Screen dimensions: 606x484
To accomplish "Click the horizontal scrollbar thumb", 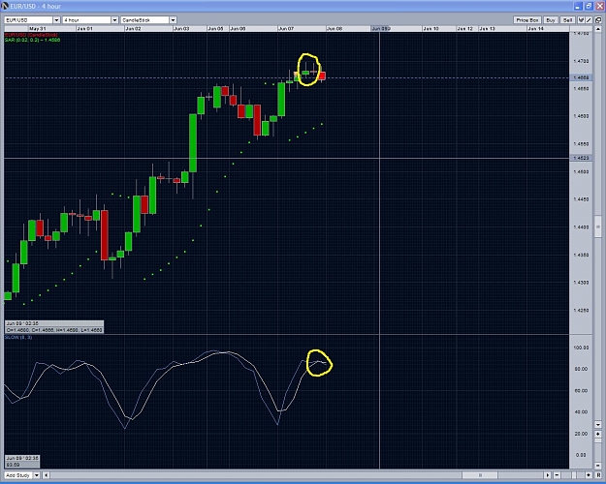I will tap(480, 475).
